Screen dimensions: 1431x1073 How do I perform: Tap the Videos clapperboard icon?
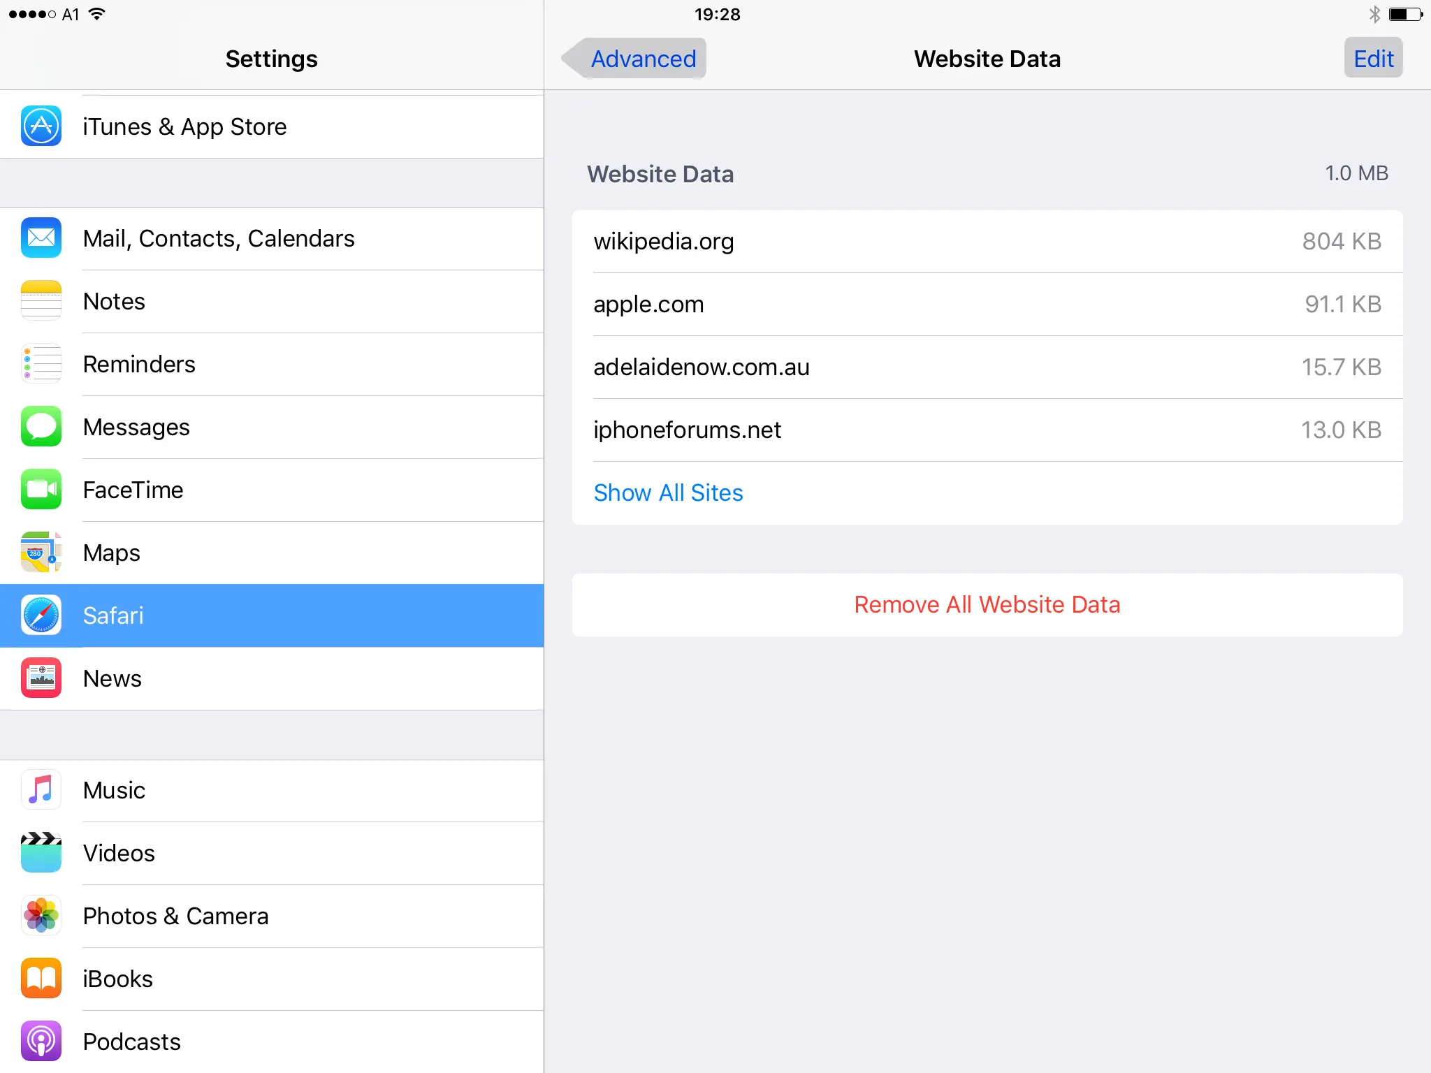click(x=41, y=853)
